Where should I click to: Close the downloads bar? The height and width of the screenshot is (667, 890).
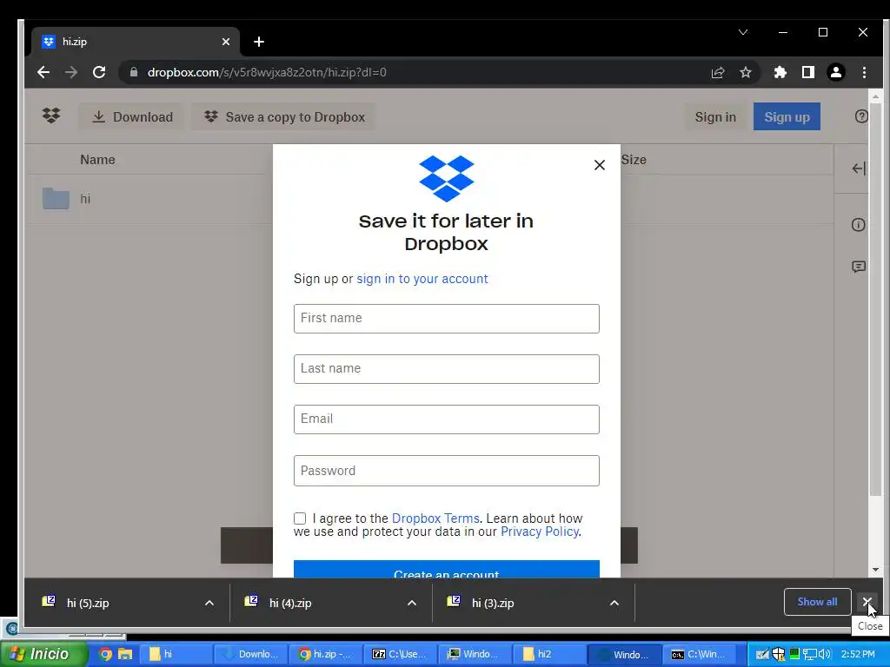(x=867, y=602)
